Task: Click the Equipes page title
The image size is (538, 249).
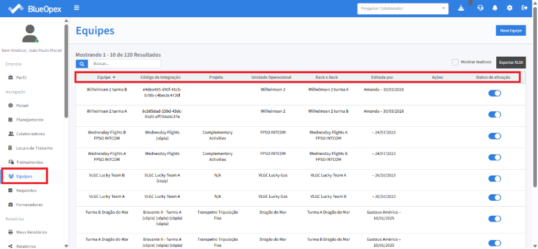Action: click(95, 30)
